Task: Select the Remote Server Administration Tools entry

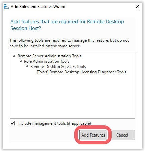Action: tap(49, 56)
